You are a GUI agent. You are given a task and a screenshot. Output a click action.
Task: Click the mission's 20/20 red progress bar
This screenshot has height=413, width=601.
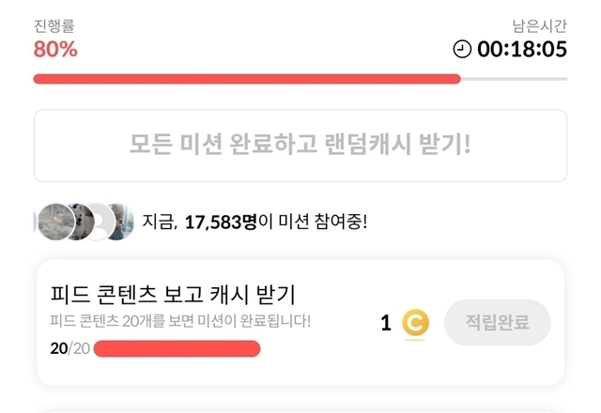[177, 349]
